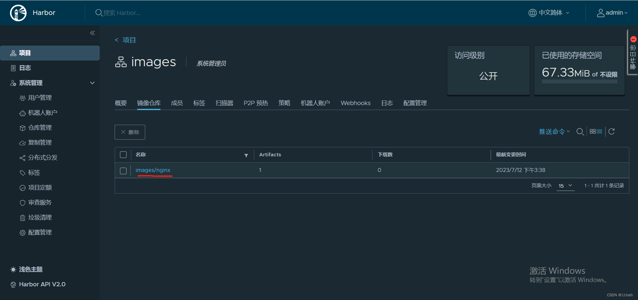This screenshot has width=638, height=300.
Task: Switch to 扫描器 tab
Action: tap(224, 103)
